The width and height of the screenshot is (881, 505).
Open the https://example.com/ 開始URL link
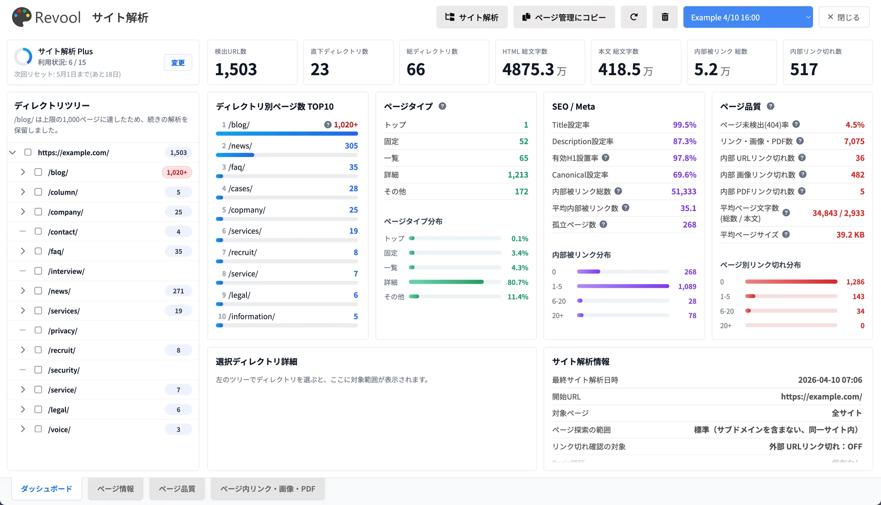point(822,396)
